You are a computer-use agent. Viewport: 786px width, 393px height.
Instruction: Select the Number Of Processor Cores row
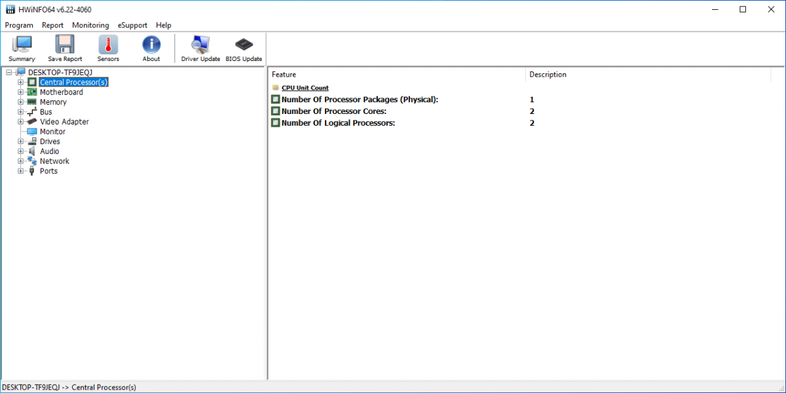[x=333, y=111]
